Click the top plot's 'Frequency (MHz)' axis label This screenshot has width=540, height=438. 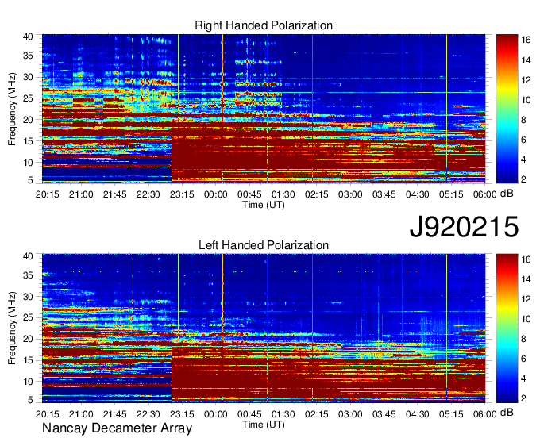click(12, 109)
